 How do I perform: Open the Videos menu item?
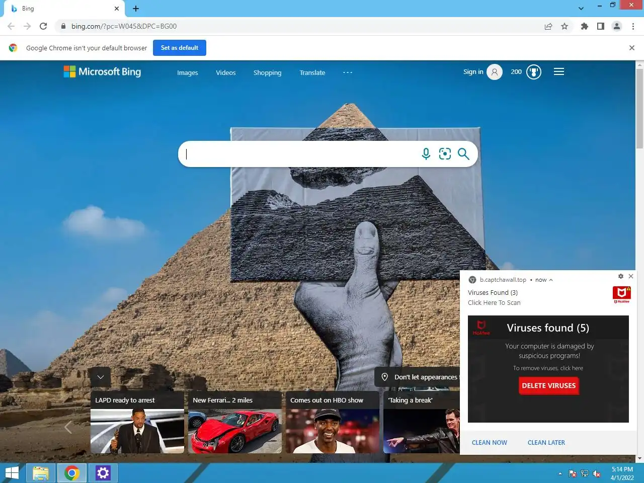(226, 72)
